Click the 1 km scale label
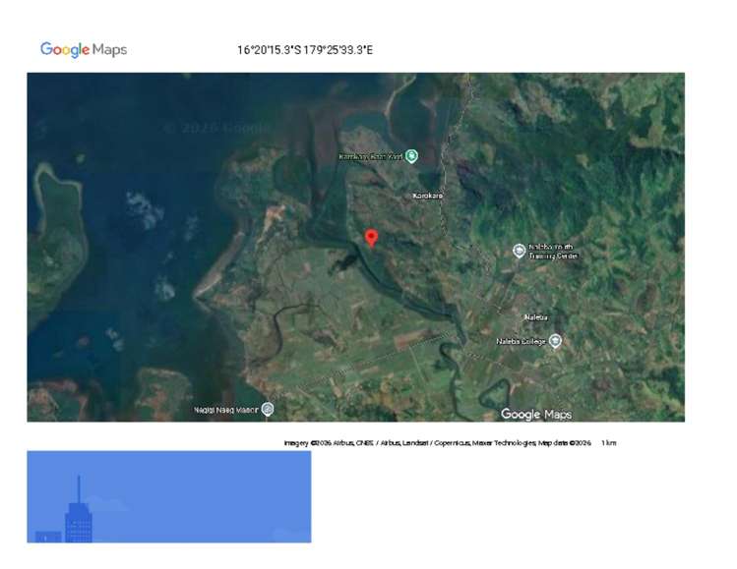This screenshot has width=737, height=569. 609,442
